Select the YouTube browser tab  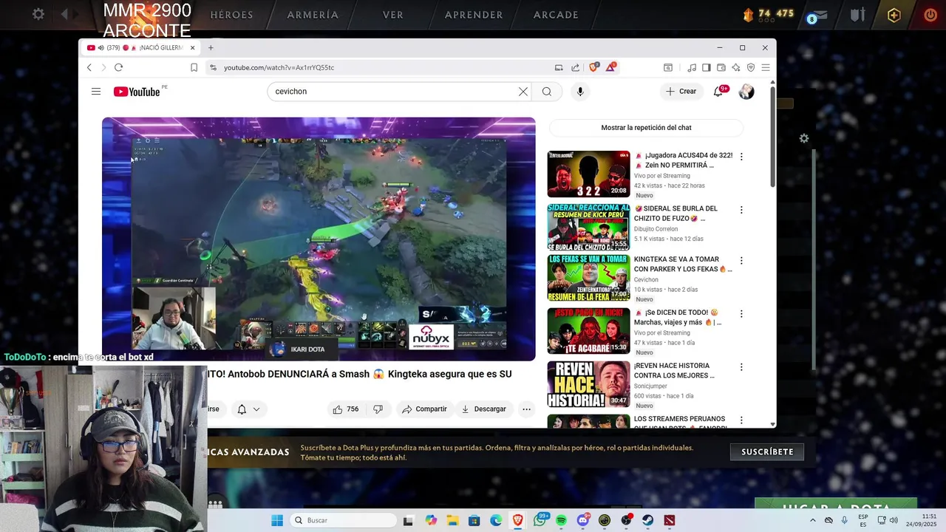(x=139, y=47)
